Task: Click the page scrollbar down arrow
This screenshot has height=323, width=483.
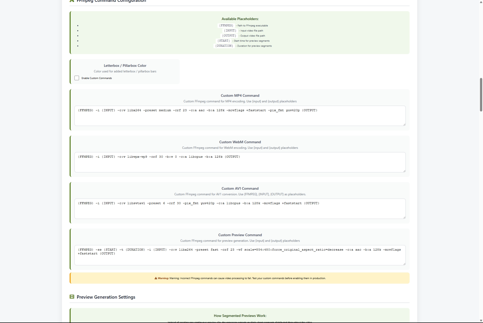Action: click(481, 321)
